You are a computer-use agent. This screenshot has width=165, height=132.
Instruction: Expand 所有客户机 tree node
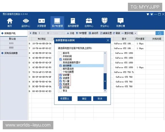(2, 33)
